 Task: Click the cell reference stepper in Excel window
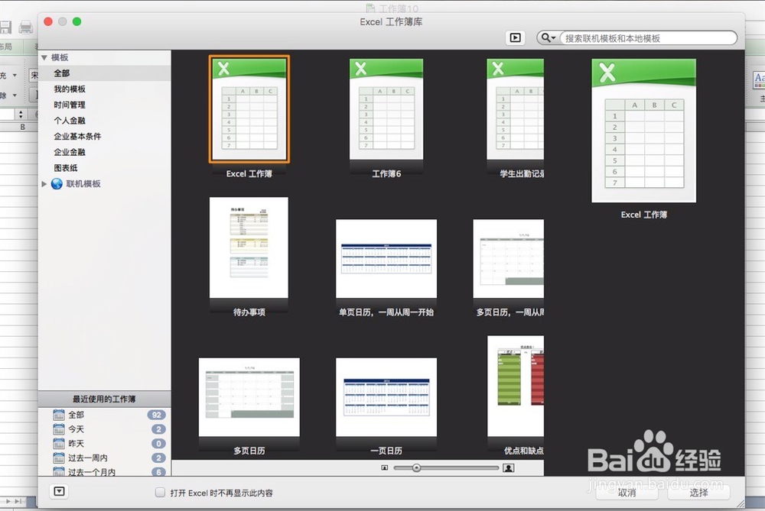[20, 115]
